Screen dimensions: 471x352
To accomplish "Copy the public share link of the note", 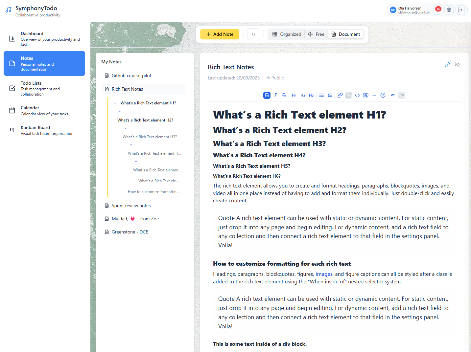I will 447,65.
